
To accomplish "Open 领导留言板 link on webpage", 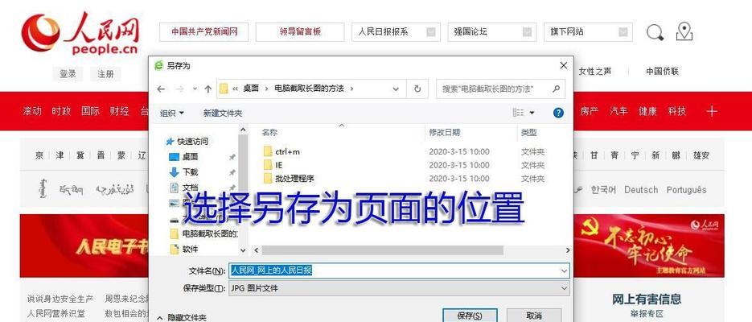I will pyautogui.click(x=300, y=32).
